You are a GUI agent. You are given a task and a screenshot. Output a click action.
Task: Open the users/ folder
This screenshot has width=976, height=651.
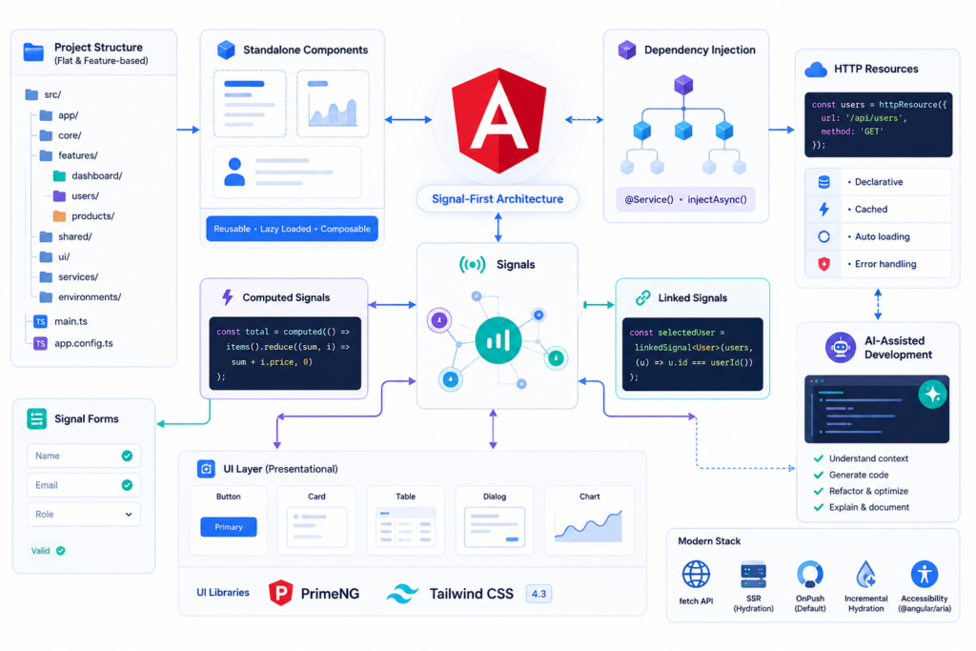(76, 196)
